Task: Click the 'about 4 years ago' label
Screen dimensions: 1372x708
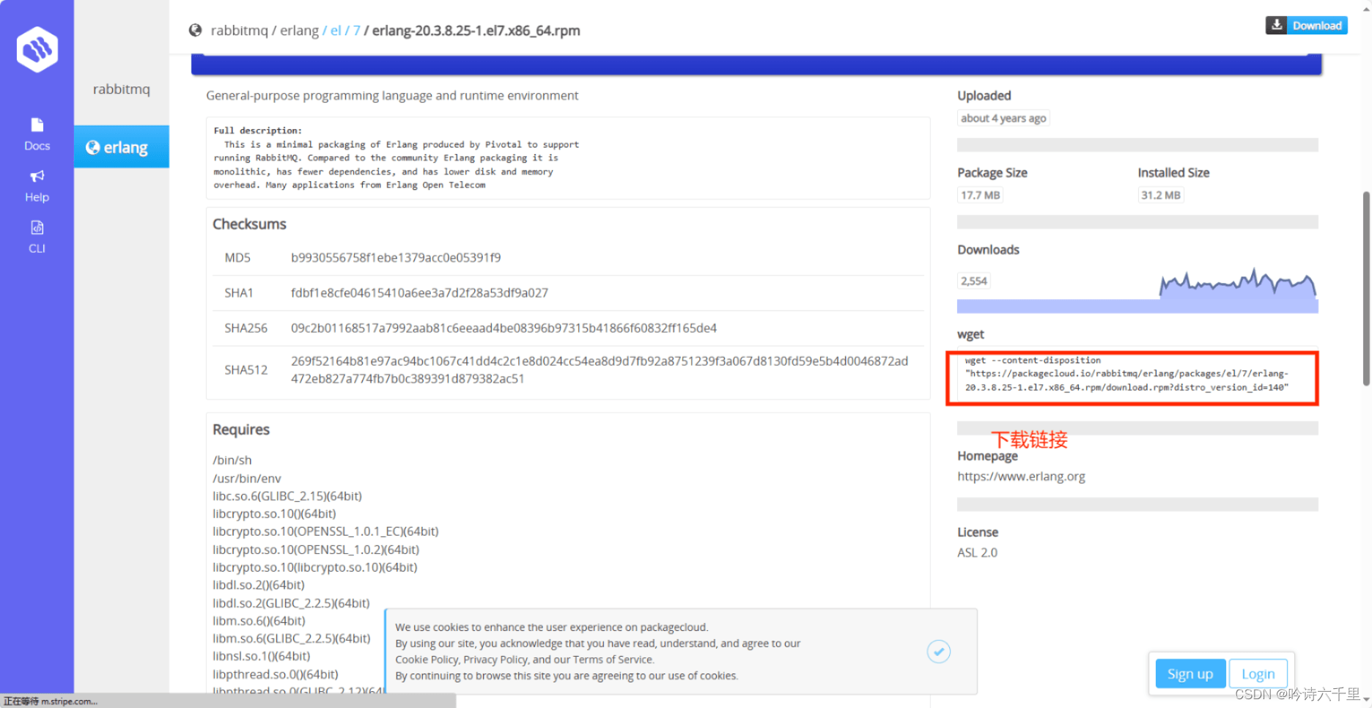Action: point(1003,118)
